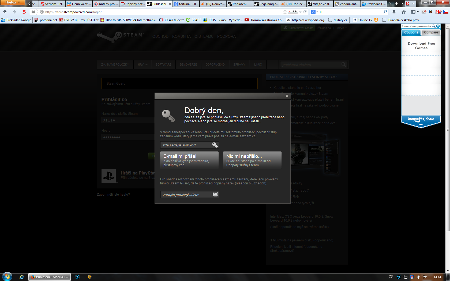Open the Firefox menu dropdown
450x281 pixels.
[12, 3]
